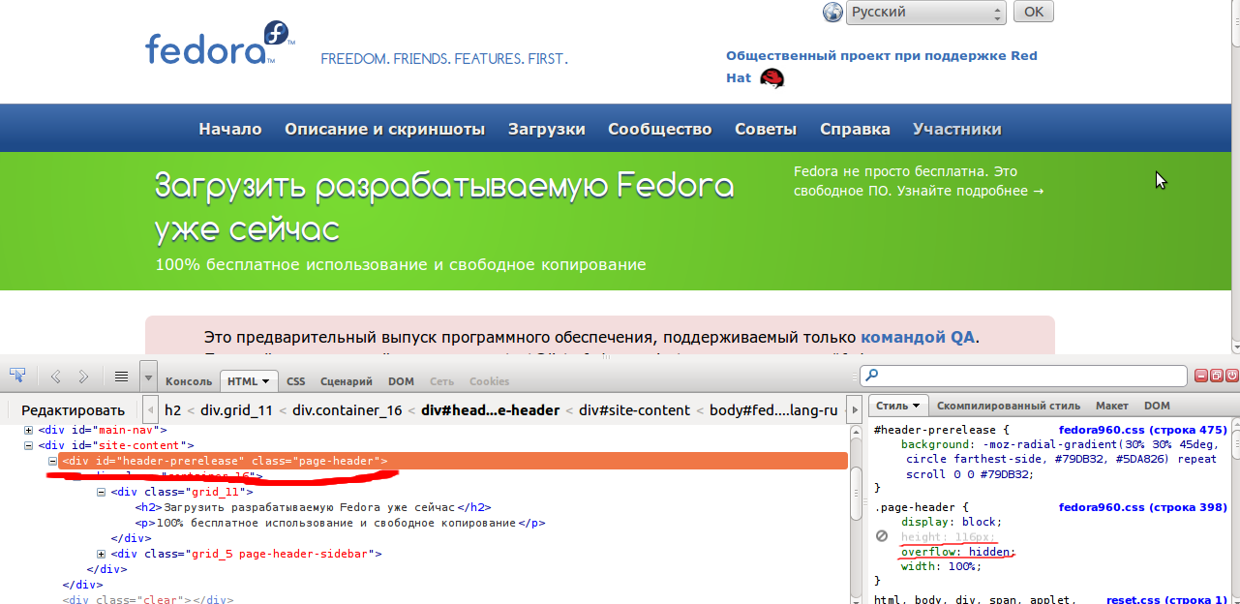Open the Описание и скриншоты link
The width and height of the screenshot is (1240, 604).
[x=385, y=129]
